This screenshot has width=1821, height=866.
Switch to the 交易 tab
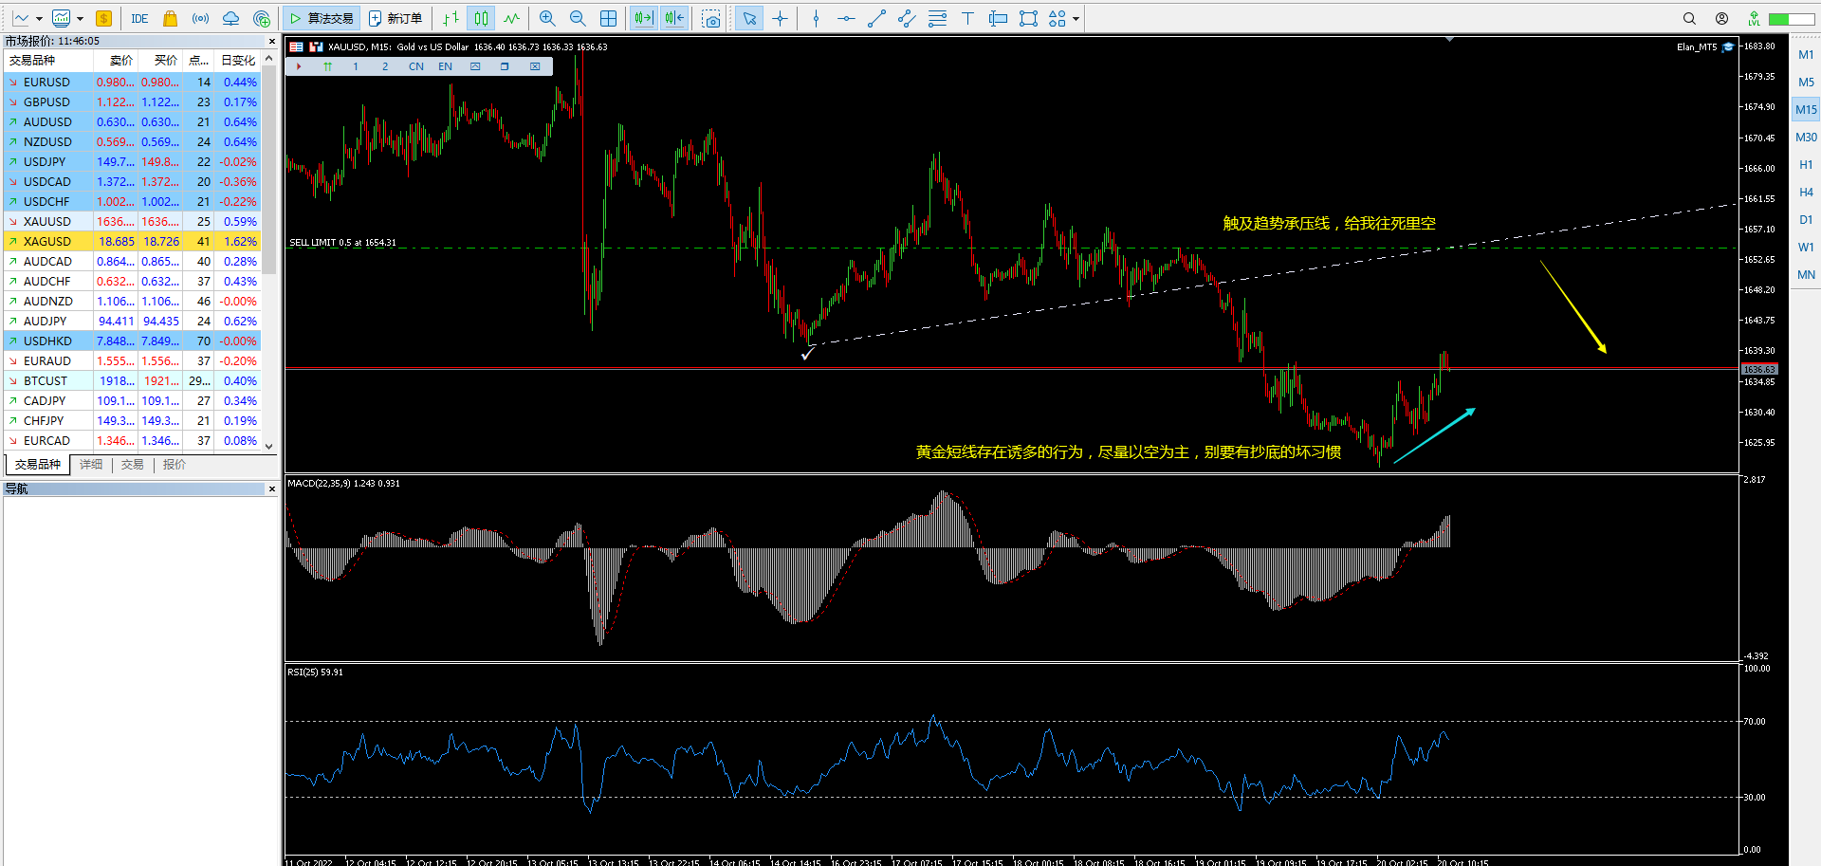133,465
